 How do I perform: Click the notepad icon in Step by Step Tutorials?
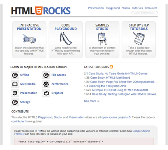(139, 39)
